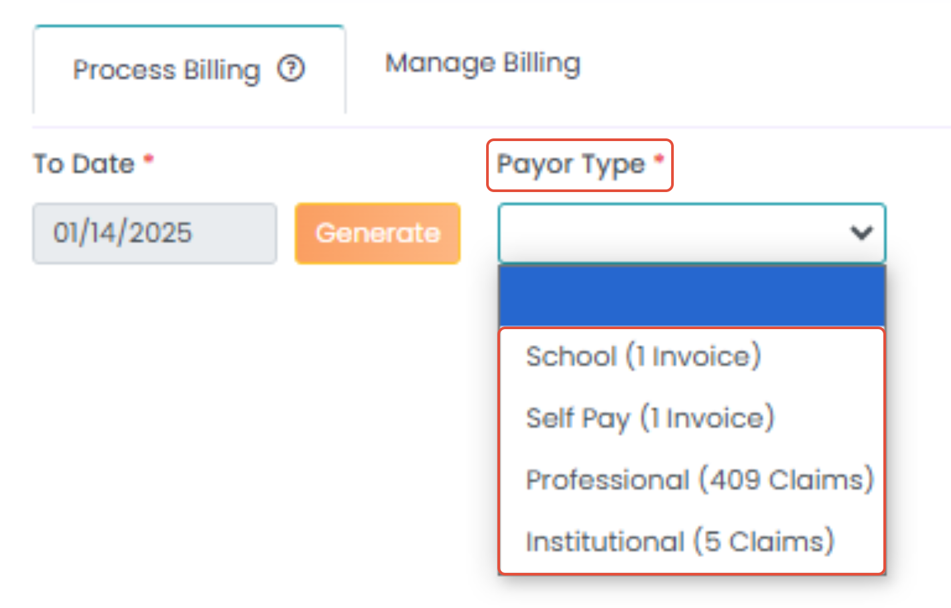The image size is (951, 608).
Task: Click the red asterisk next to To Date
Action: pos(149,158)
